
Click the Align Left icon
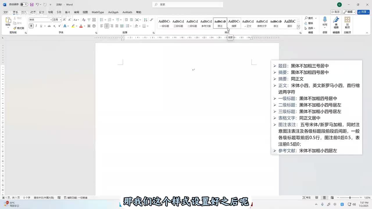point(101,26)
